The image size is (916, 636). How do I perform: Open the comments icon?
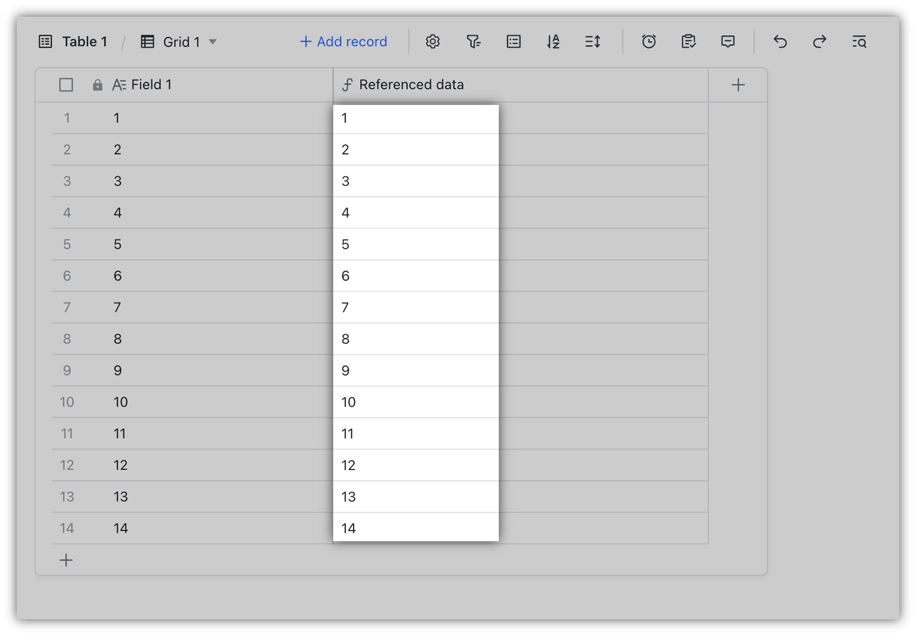coord(728,42)
